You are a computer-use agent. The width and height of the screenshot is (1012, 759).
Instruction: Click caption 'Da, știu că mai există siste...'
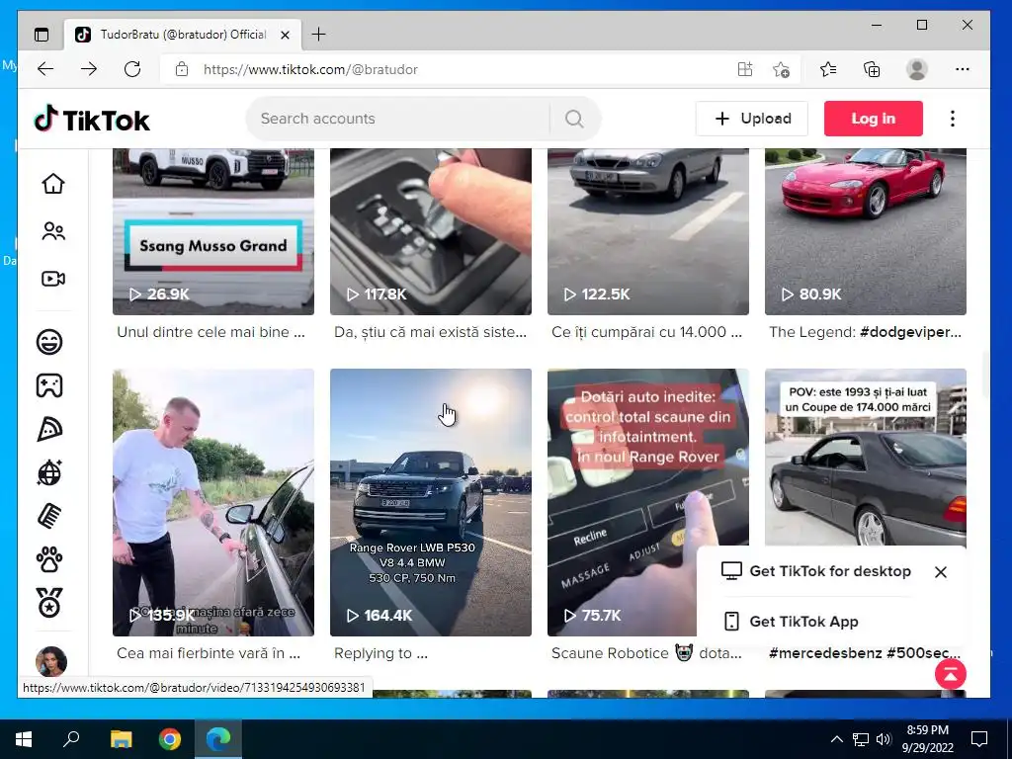click(x=430, y=332)
